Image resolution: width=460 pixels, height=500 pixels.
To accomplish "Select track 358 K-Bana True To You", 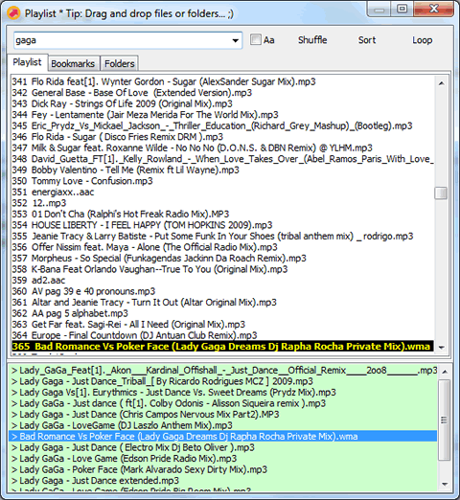I will [222, 269].
